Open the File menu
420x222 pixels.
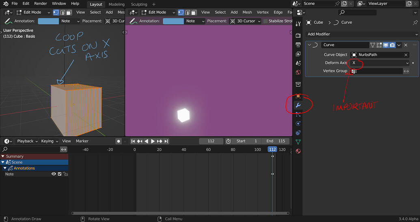15,4
